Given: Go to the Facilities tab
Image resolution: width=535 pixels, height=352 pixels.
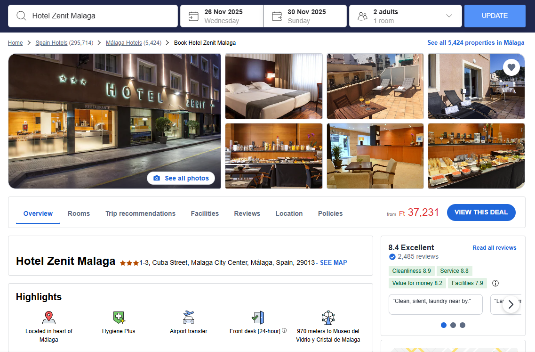Looking at the screenshot, I should [205, 213].
